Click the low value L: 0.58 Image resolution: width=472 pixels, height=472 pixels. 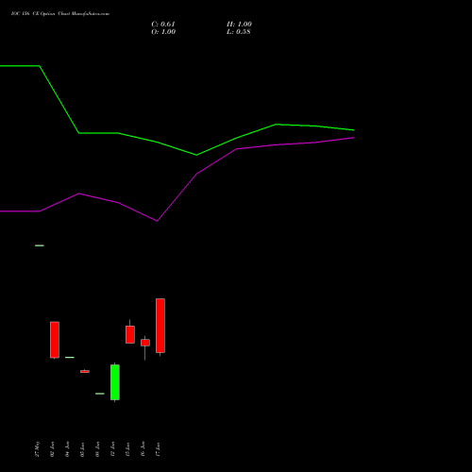point(239,32)
